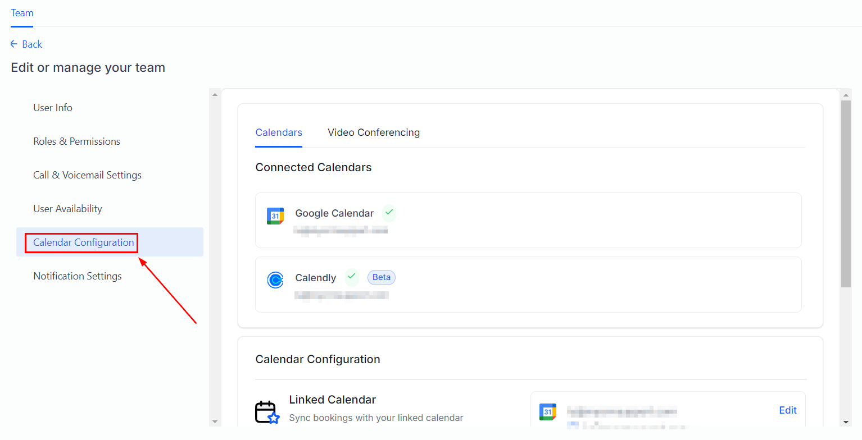Image resolution: width=862 pixels, height=440 pixels.
Task: Click the sidebar scrollbar up arrow
Action: tap(215, 94)
